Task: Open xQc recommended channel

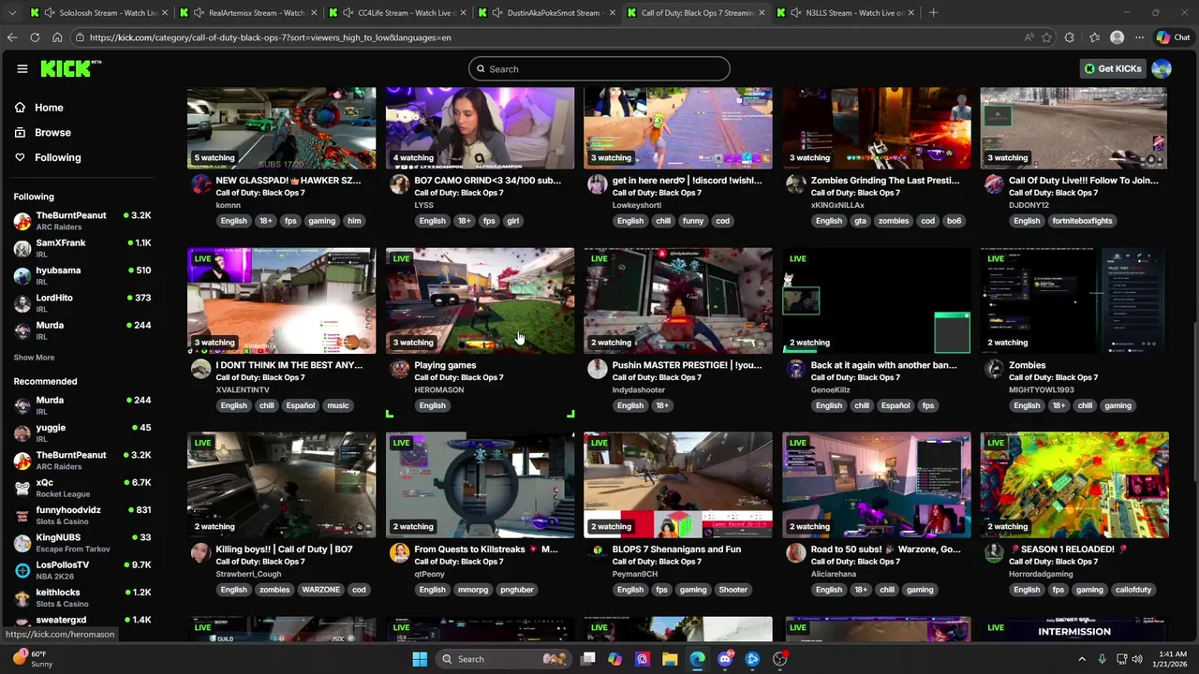Action: (x=82, y=488)
